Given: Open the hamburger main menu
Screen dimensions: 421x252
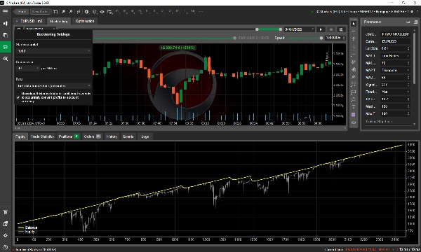Looking at the screenshot, I should [x=5, y=11].
